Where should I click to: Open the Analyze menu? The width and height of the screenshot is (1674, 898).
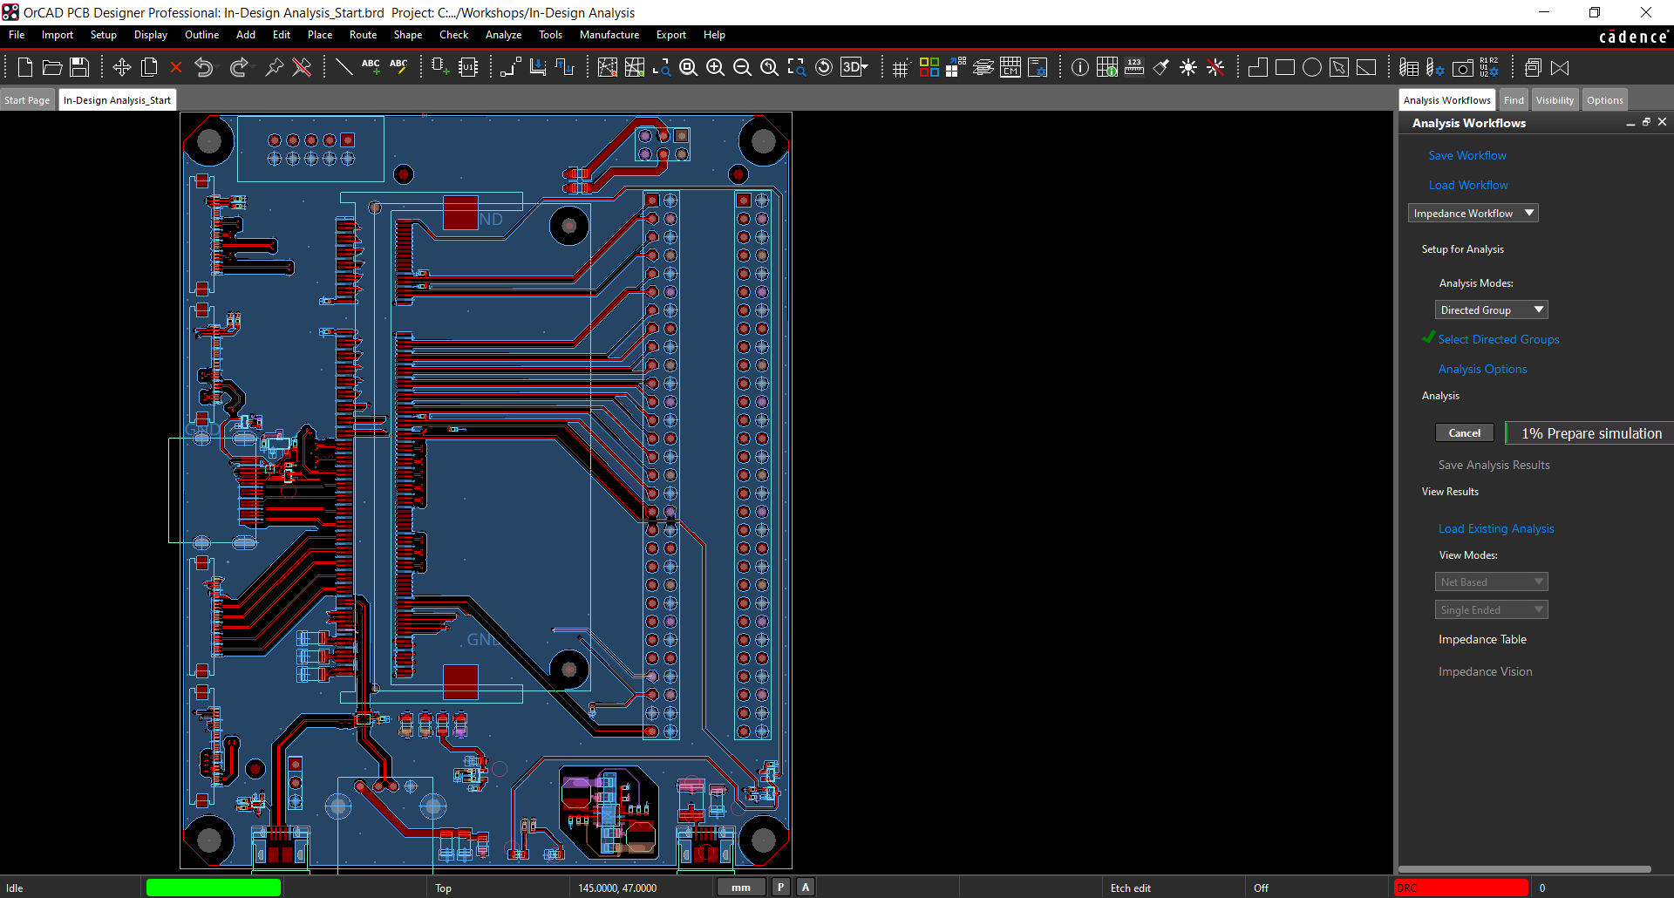point(503,35)
